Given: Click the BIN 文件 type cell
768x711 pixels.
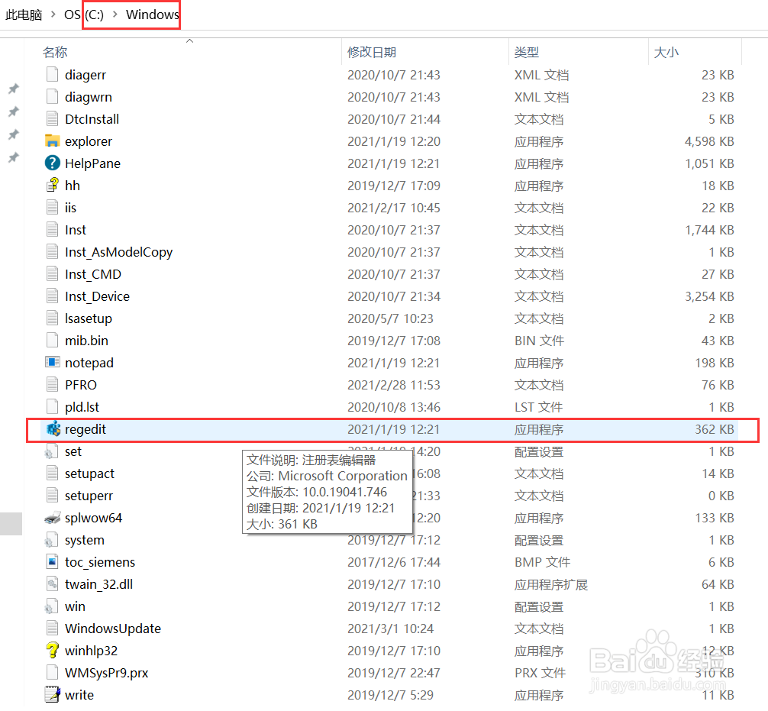Looking at the screenshot, I should tap(539, 340).
